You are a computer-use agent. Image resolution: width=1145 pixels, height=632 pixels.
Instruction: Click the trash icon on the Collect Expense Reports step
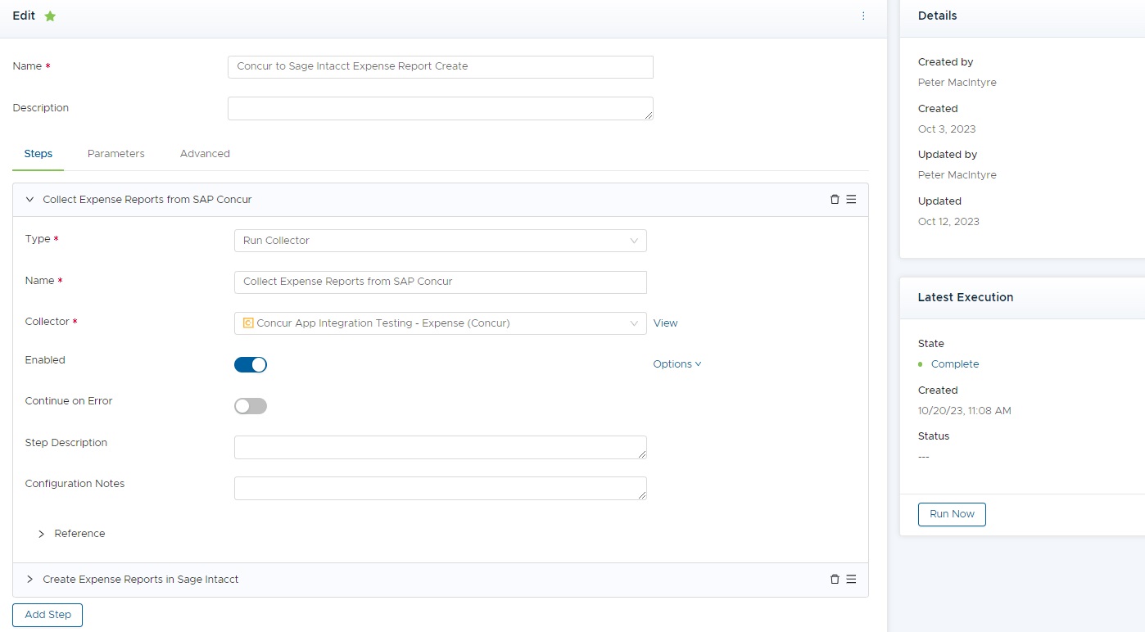point(835,199)
